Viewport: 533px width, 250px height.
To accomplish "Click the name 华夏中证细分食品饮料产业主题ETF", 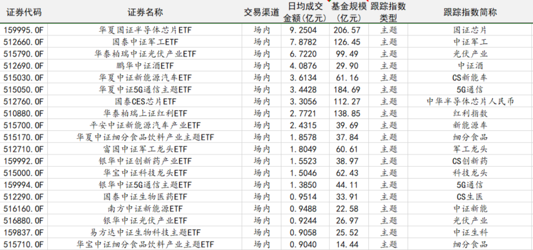I will point(145,137).
